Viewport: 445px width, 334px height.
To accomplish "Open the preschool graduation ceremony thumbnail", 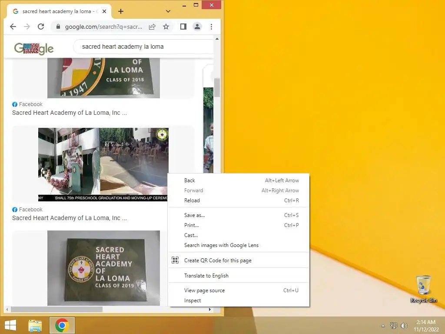I will point(103,164).
